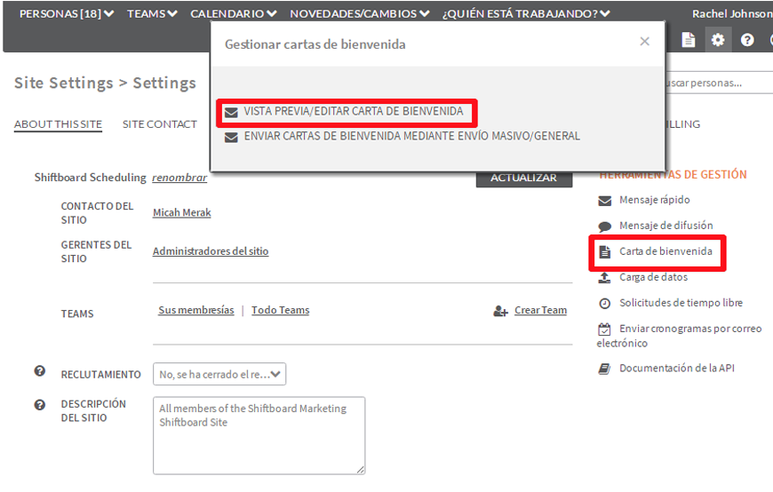Click the renombrar link
Image resolution: width=773 pixels, height=492 pixels.
(179, 178)
